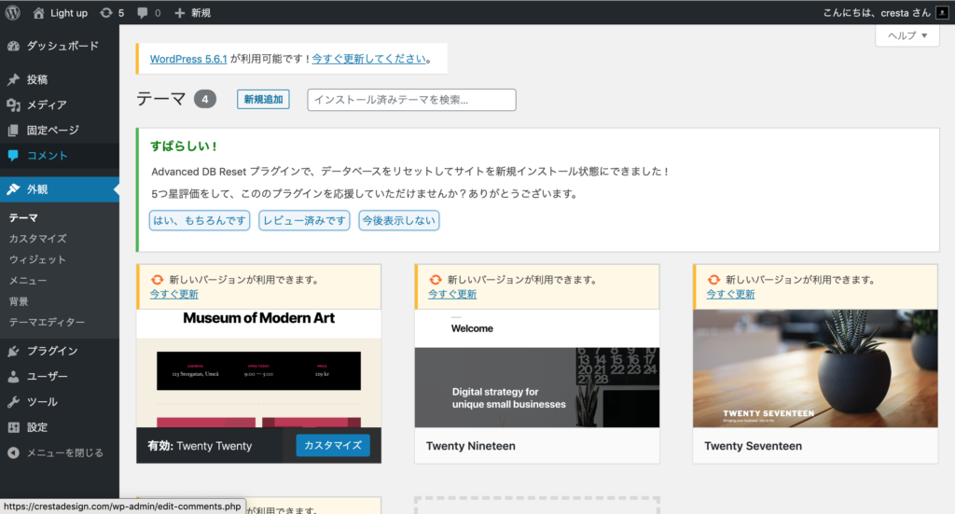Select テーマエディター submenu item
The image size is (955, 514).
[47, 322]
